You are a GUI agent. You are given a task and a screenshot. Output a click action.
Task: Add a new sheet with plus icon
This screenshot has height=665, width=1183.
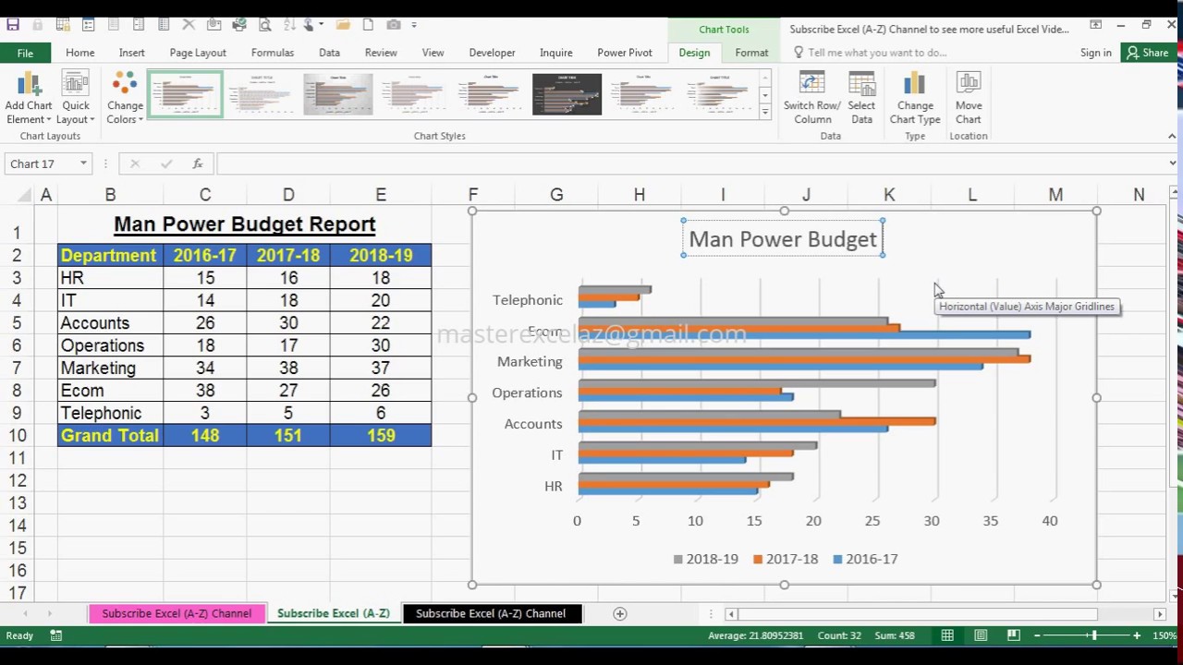click(x=620, y=613)
